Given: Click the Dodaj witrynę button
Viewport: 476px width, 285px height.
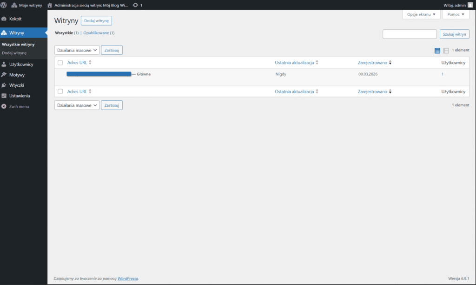Looking at the screenshot, I should coord(96,20).
